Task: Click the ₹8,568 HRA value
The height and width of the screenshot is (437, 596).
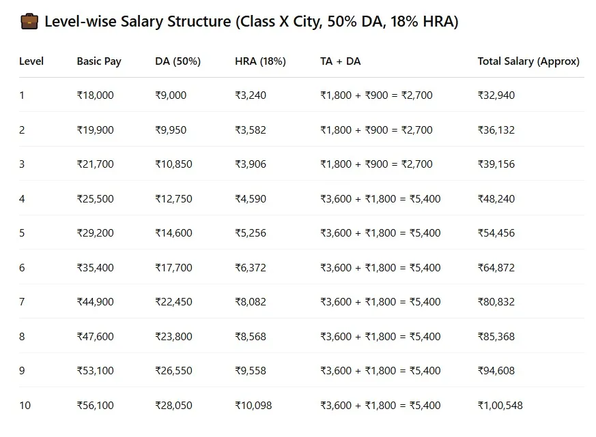Action: [251, 337]
